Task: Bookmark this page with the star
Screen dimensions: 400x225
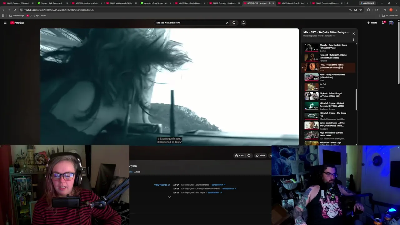Action: coord(360,10)
